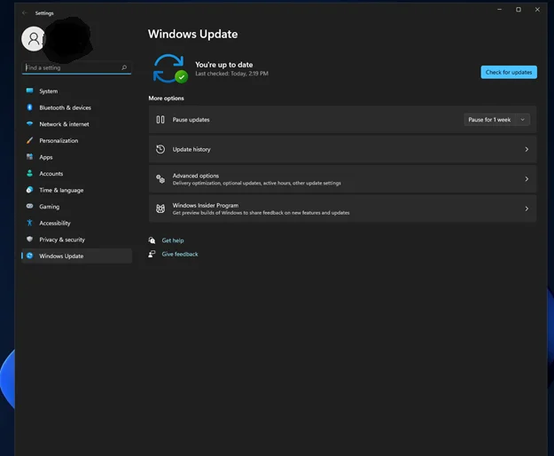Open the Give feedback link
This screenshot has width=554, height=456.
pos(180,254)
